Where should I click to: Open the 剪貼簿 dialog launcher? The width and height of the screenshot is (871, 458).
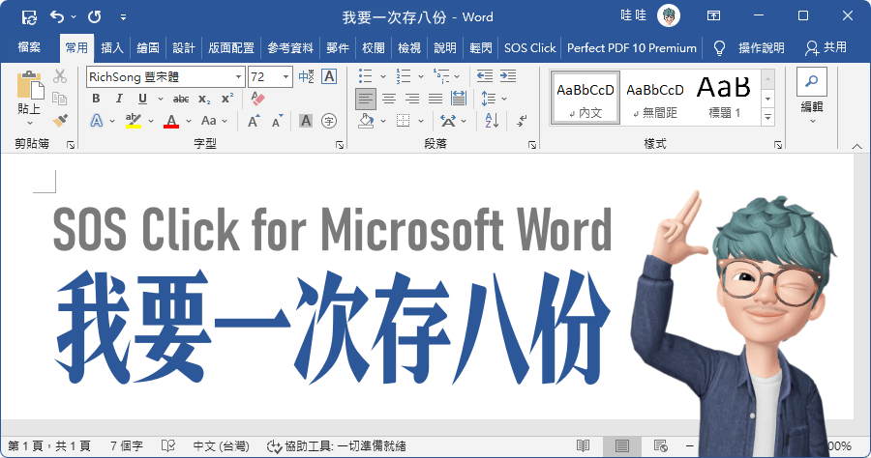point(71,145)
